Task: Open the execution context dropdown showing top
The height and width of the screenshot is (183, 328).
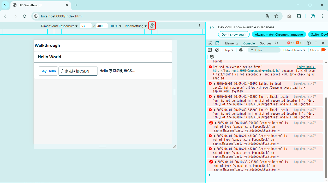Action: 229,50
